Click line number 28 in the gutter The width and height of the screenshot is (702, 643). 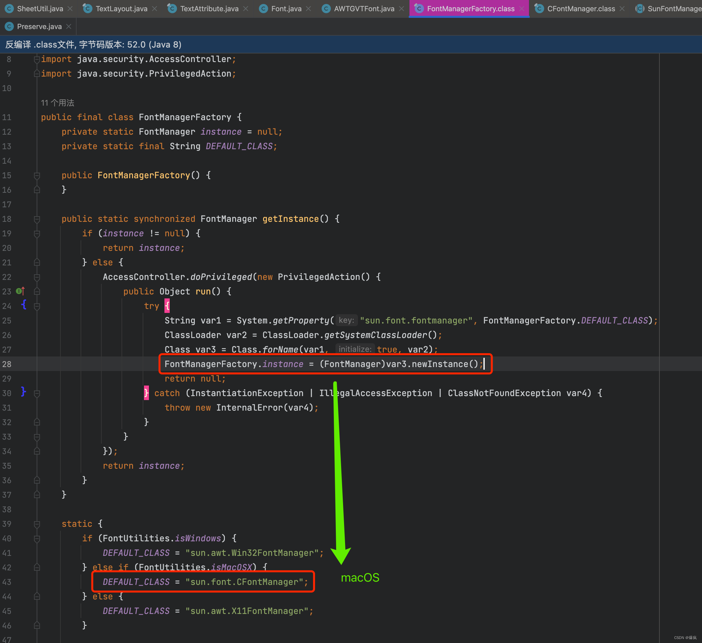pos(7,364)
